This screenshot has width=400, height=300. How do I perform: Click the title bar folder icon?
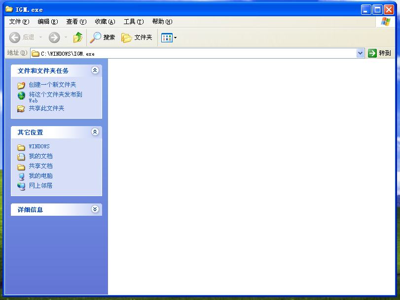pyautogui.click(x=9, y=9)
